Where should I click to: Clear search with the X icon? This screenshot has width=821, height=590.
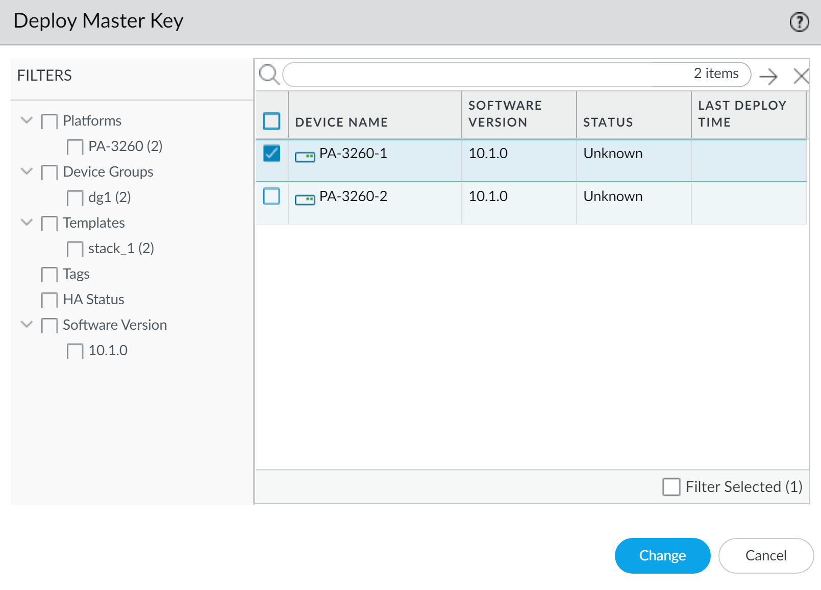point(801,77)
